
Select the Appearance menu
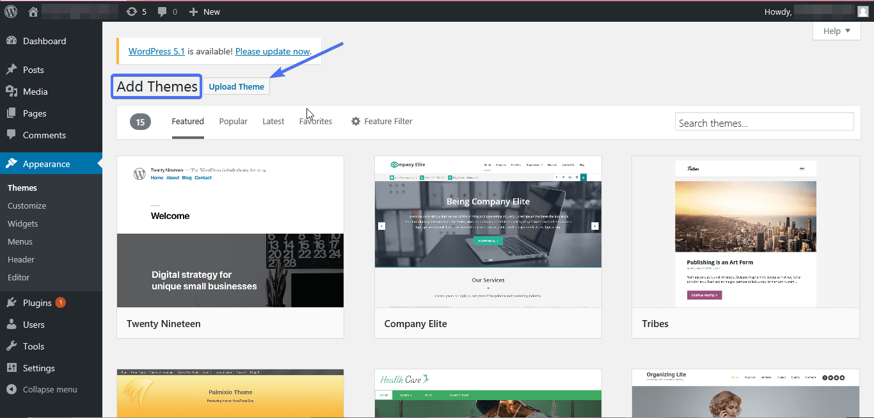(51, 164)
